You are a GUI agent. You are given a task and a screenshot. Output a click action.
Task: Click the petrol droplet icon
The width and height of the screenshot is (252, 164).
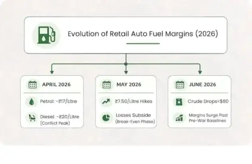[31, 102]
